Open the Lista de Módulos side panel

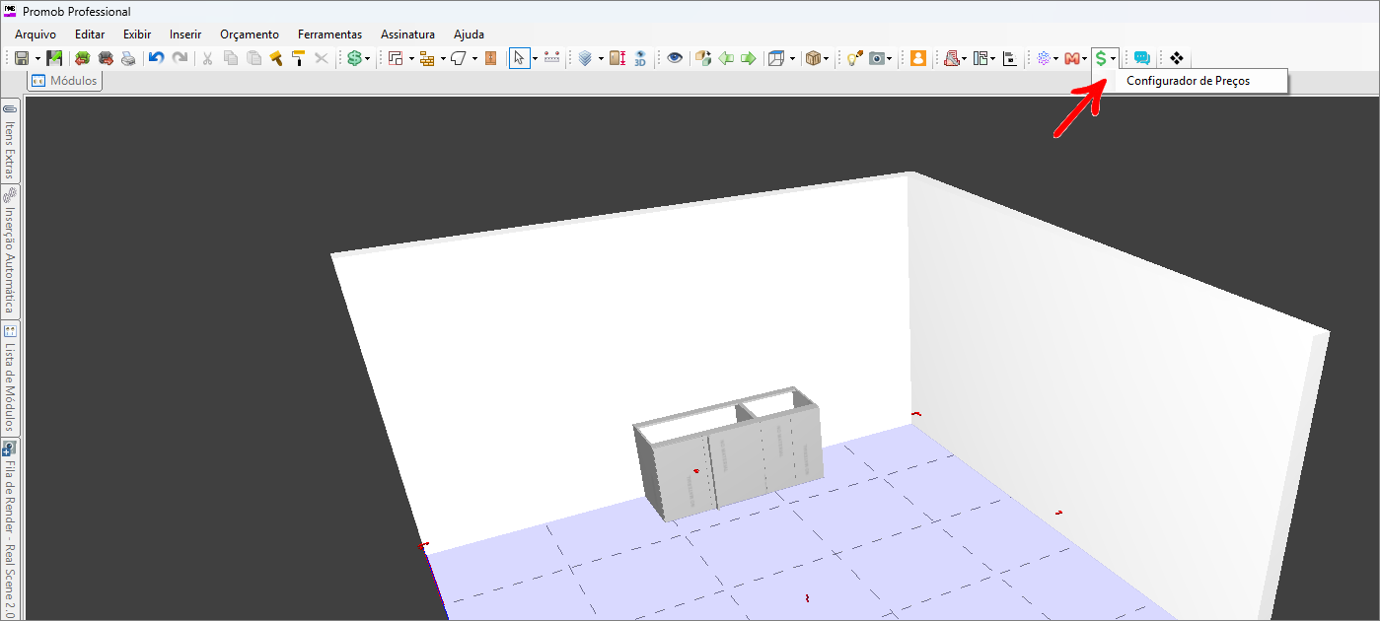click(x=10, y=378)
